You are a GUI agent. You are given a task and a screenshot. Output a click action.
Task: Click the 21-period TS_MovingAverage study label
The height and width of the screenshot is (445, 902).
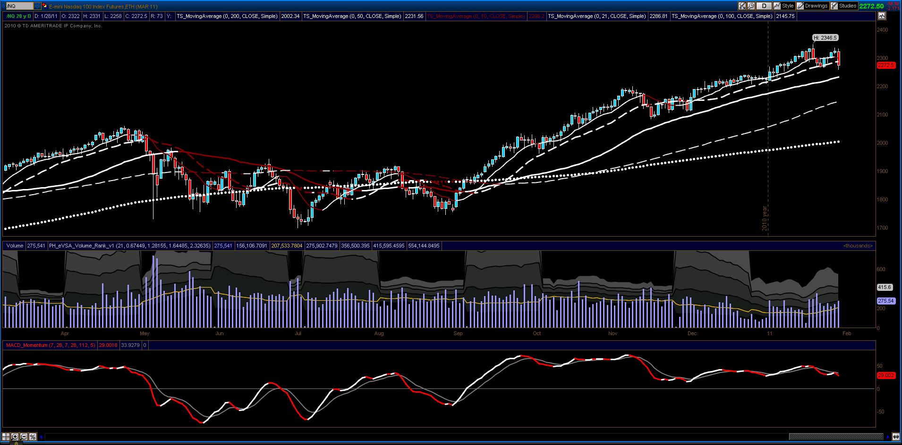(x=597, y=16)
